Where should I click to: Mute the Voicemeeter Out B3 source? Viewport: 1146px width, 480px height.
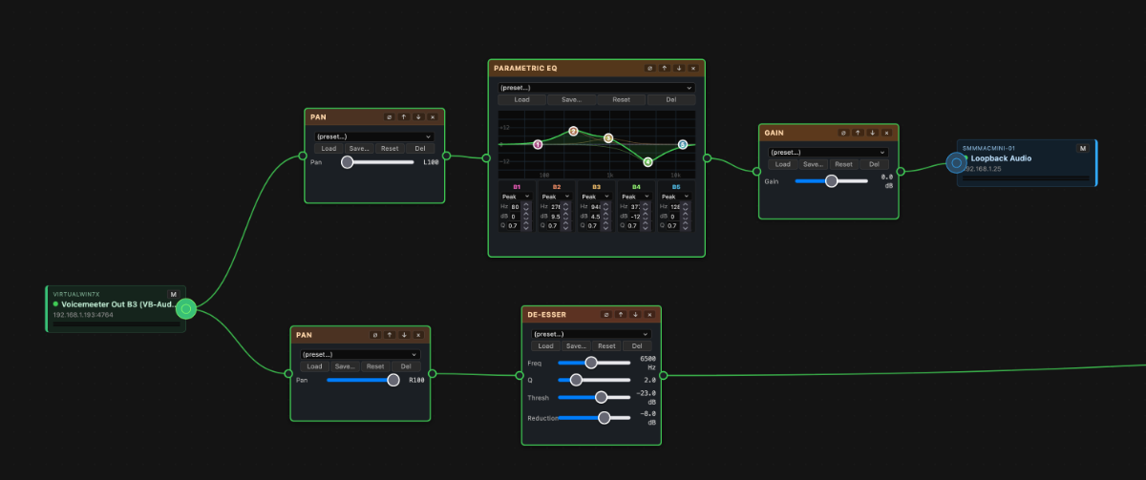click(173, 294)
